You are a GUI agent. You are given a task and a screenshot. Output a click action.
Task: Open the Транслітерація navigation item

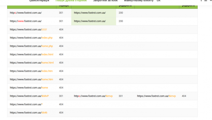39,1
